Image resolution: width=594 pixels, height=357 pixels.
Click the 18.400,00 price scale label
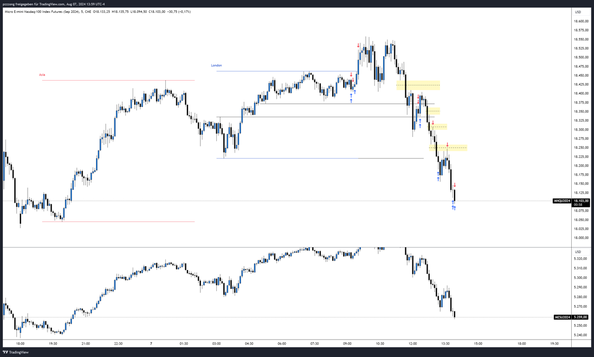pos(582,93)
